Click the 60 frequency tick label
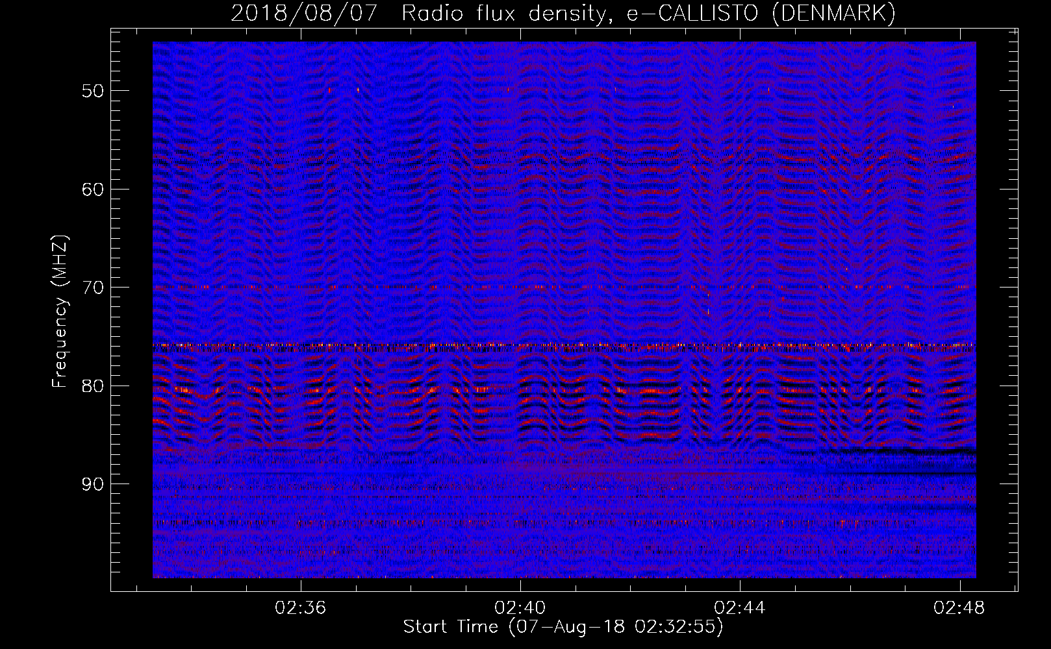This screenshot has width=1051, height=649. coord(93,190)
